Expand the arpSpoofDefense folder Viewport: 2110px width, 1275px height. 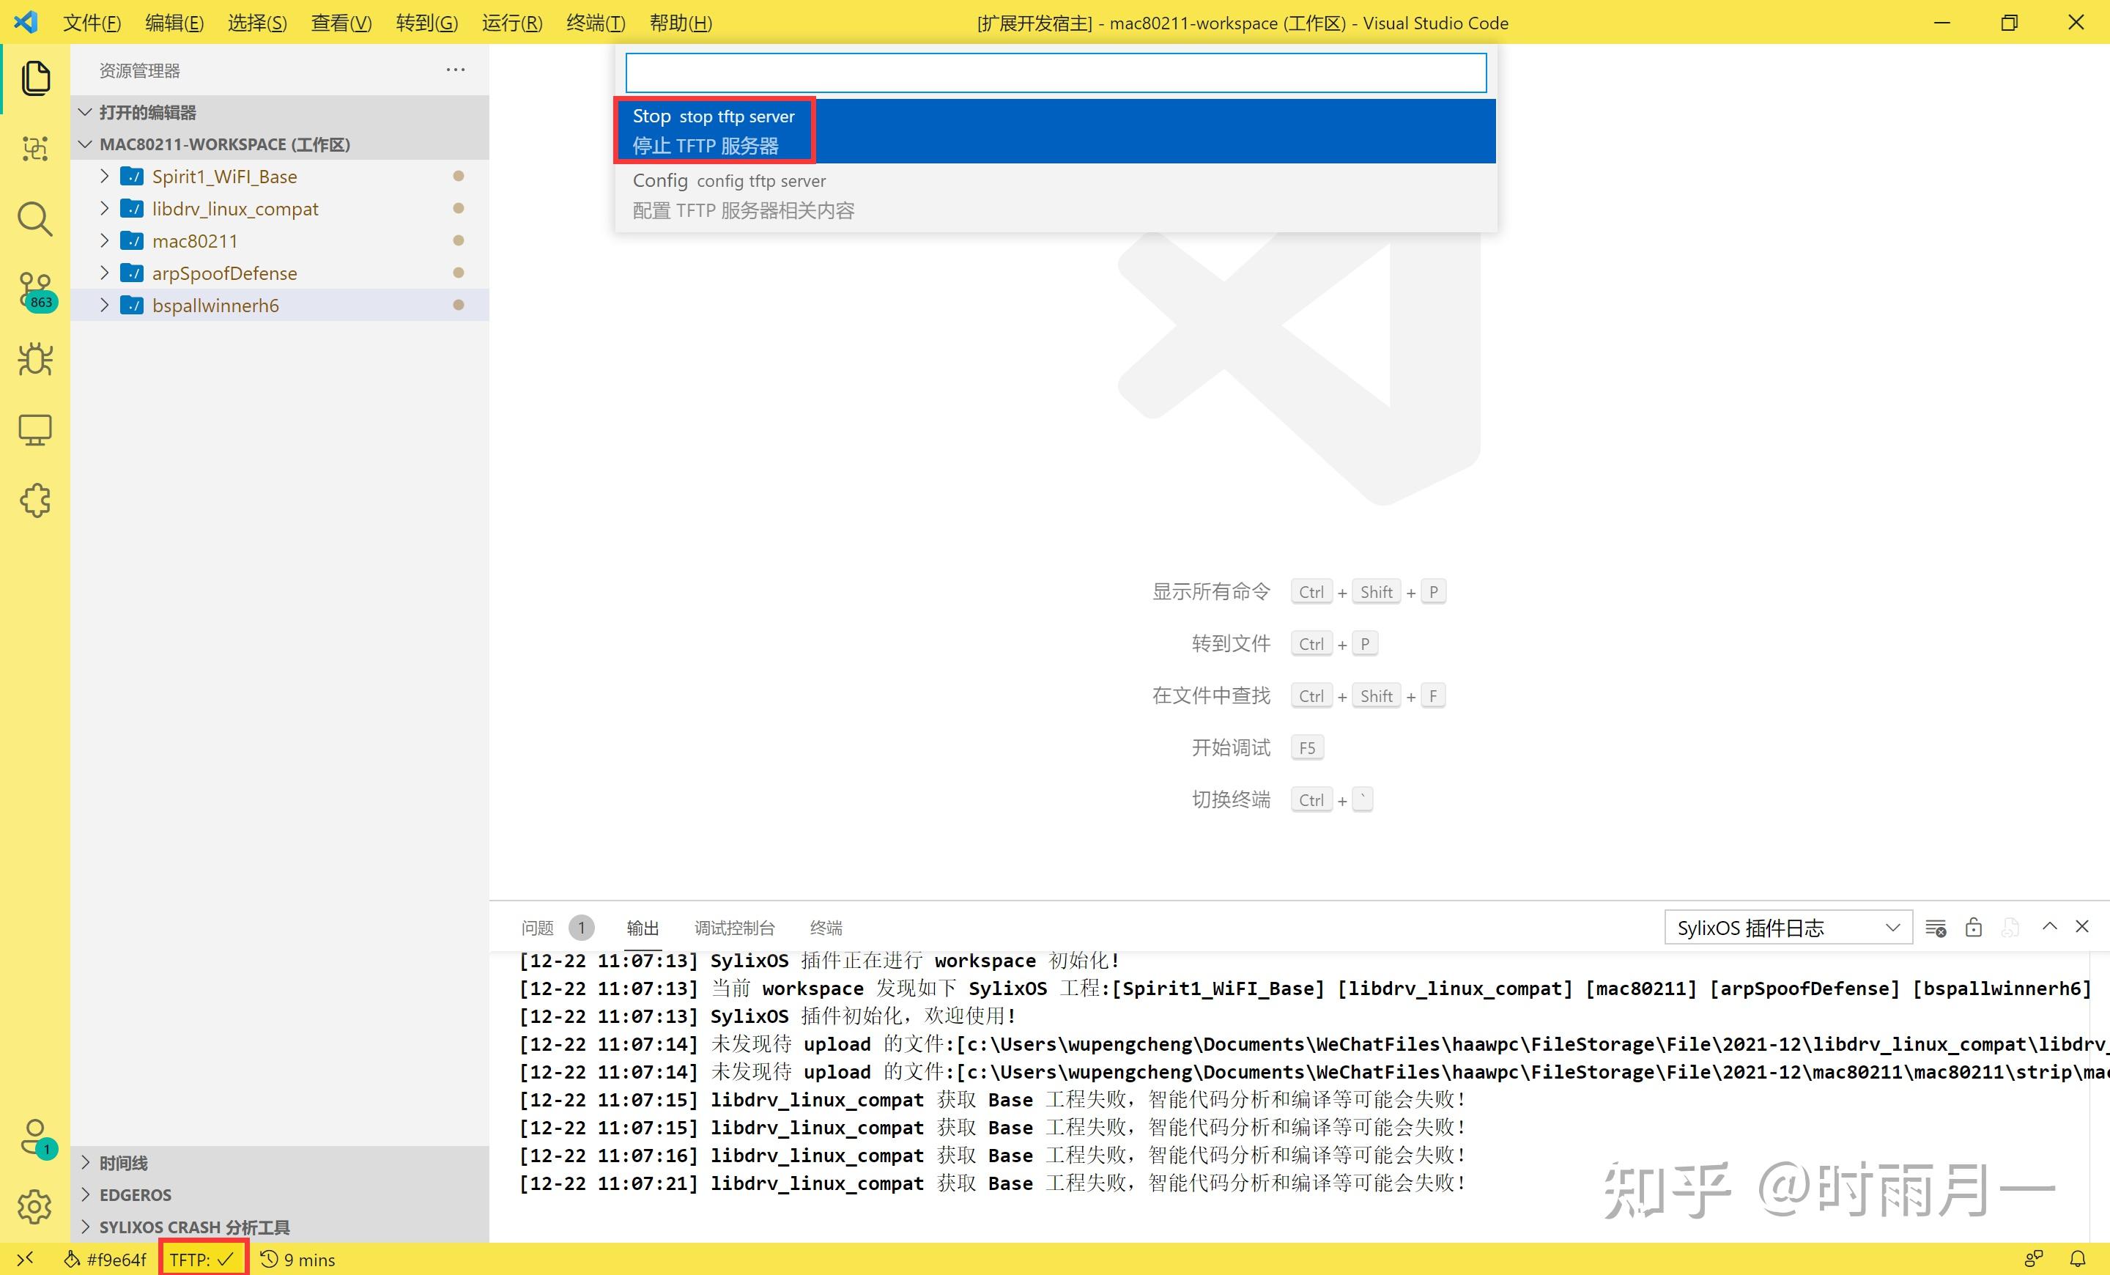click(105, 273)
